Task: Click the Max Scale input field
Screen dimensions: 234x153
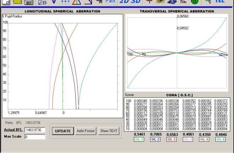Action: tap(35, 137)
